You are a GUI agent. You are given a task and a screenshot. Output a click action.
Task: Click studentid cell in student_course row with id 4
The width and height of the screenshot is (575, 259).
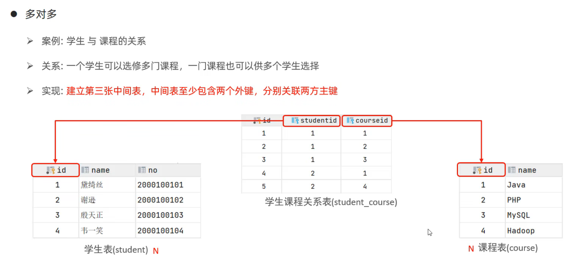(x=312, y=173)
